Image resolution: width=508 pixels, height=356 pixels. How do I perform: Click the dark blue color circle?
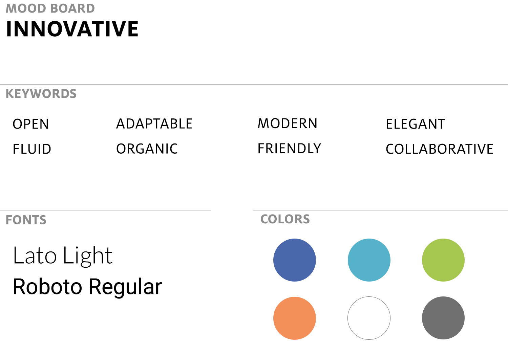pyautogui.click(x=295, y=260)
